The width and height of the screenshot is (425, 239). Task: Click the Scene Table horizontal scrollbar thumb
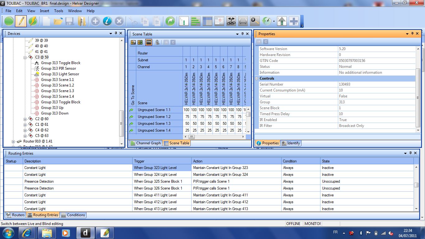point(192,137)
